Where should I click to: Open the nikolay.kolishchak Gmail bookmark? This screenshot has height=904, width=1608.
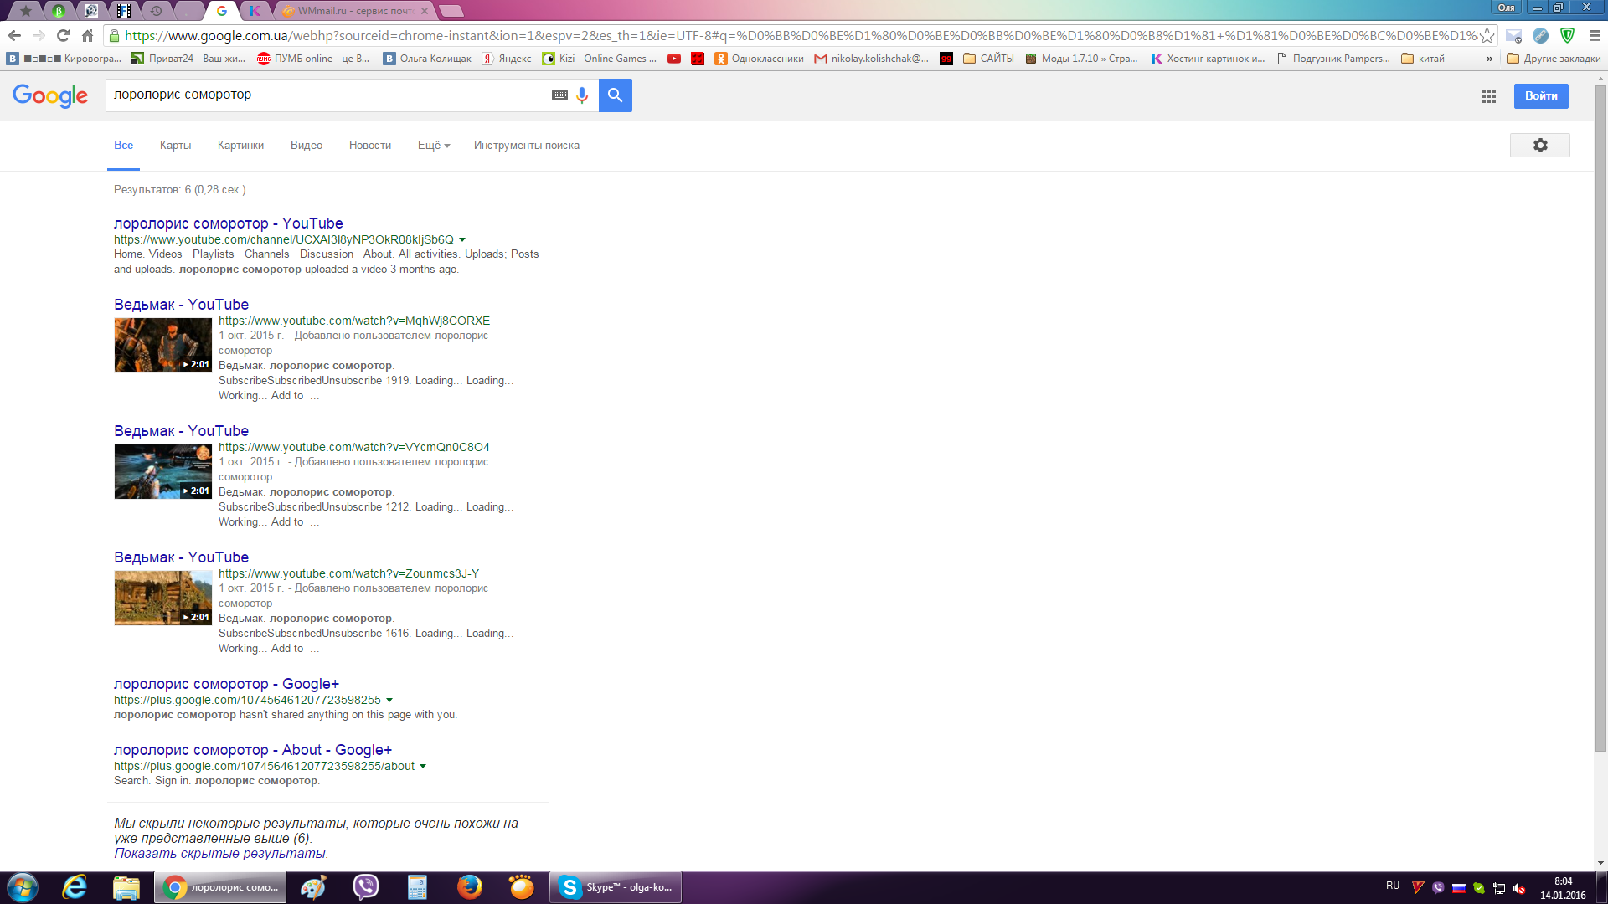[871, 59]
